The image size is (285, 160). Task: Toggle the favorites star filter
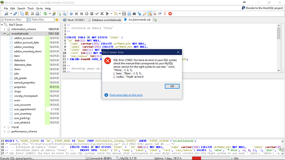coord(57,20)
